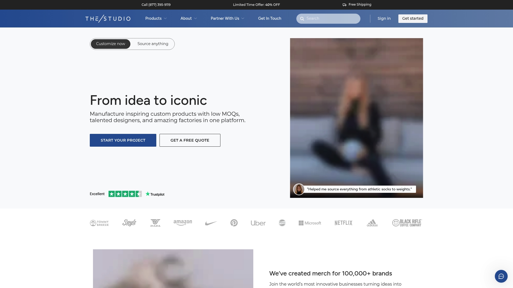This screenshot has height=288, width=513.
Task: Open the Get In Touch page
Action: (x=270, y=19)
